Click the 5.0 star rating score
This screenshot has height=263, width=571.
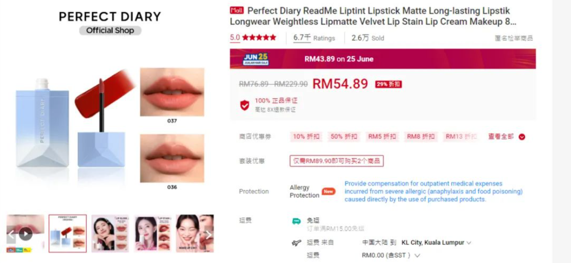tap(235, 38)
